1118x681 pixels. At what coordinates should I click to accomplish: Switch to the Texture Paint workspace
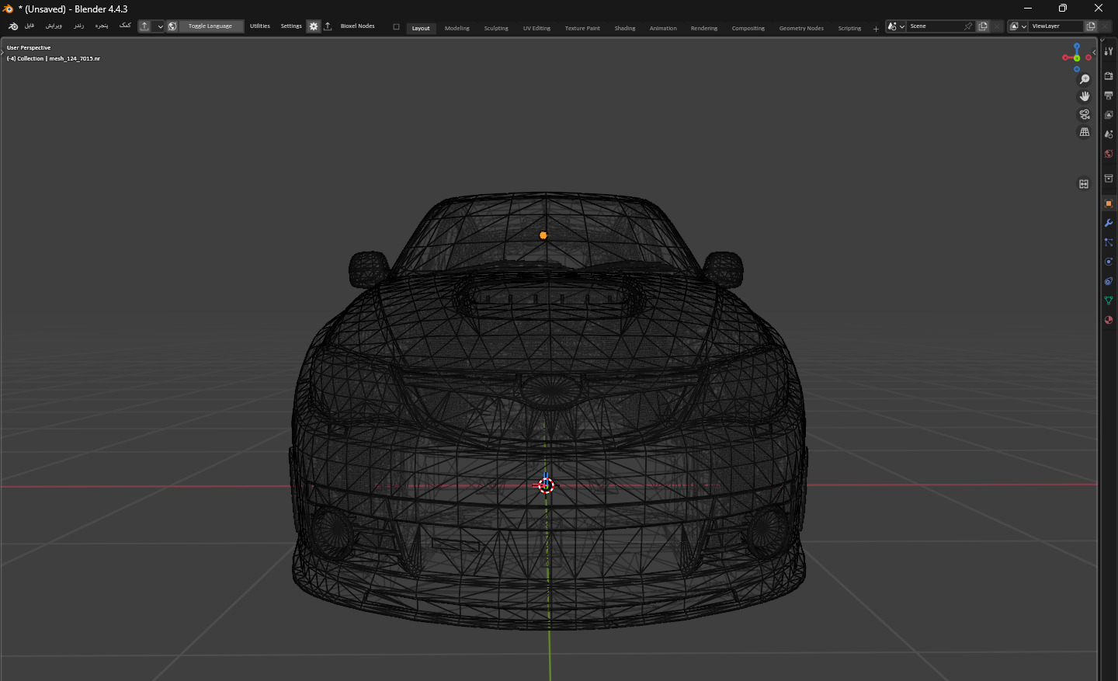tap(582, 29)
